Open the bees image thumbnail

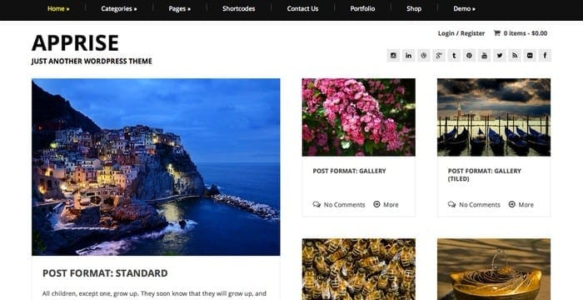(359, 269)
